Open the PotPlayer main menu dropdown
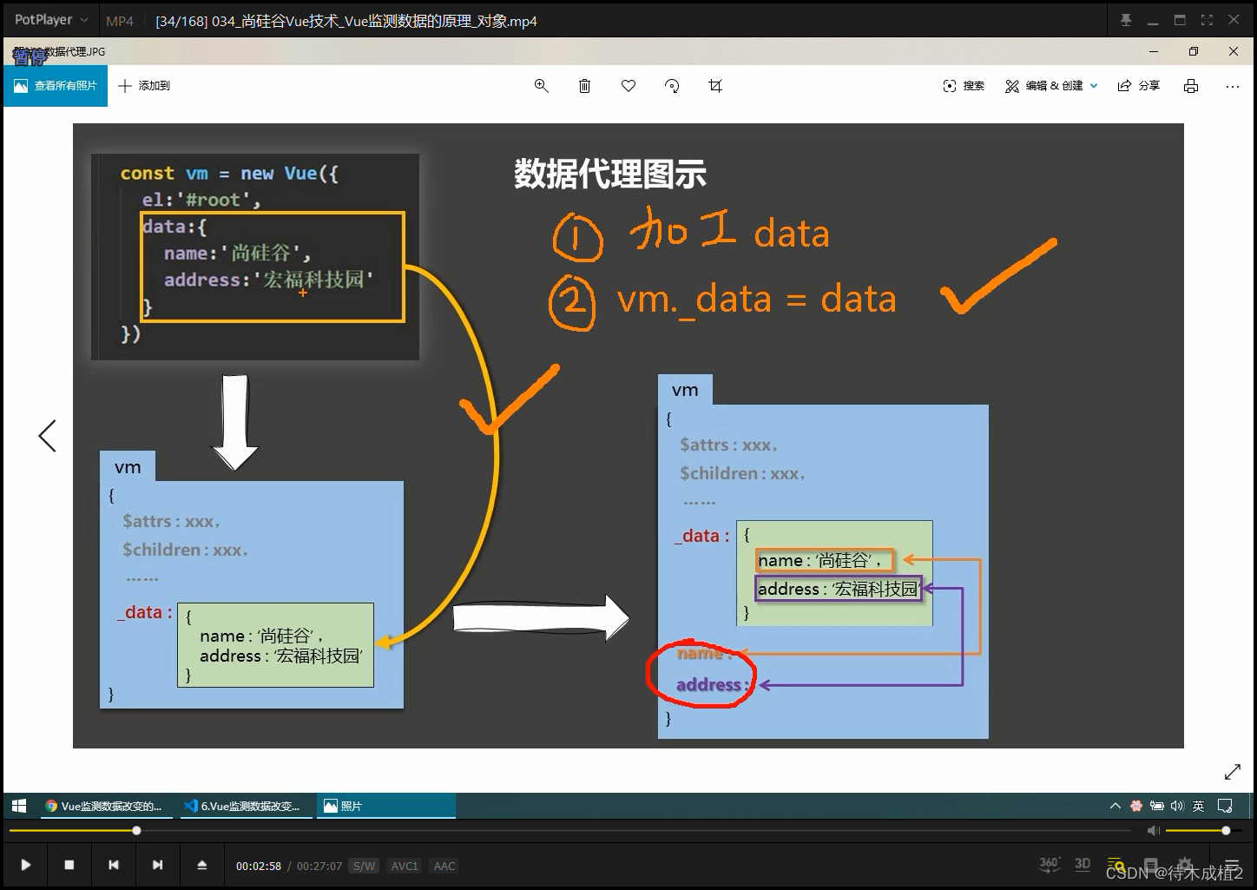 [x=51, y=20]
